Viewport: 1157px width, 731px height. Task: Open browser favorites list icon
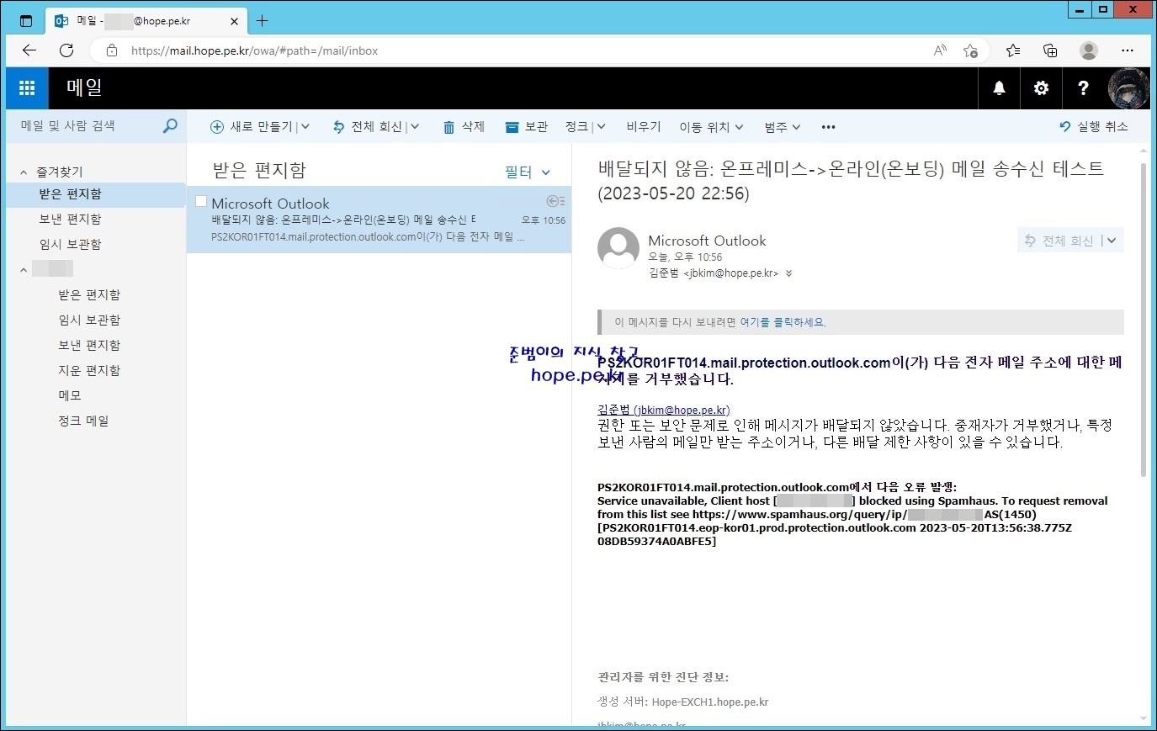(1013, 50)
